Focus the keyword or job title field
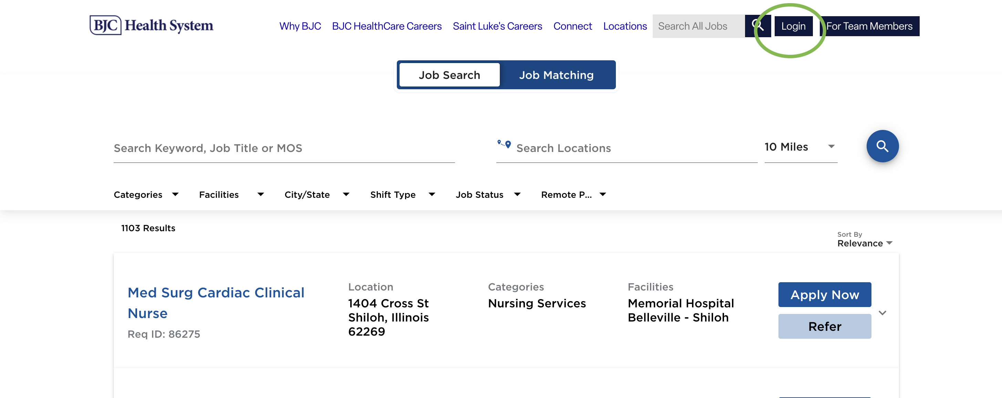 pyautogui.click(x=284, y=148)
